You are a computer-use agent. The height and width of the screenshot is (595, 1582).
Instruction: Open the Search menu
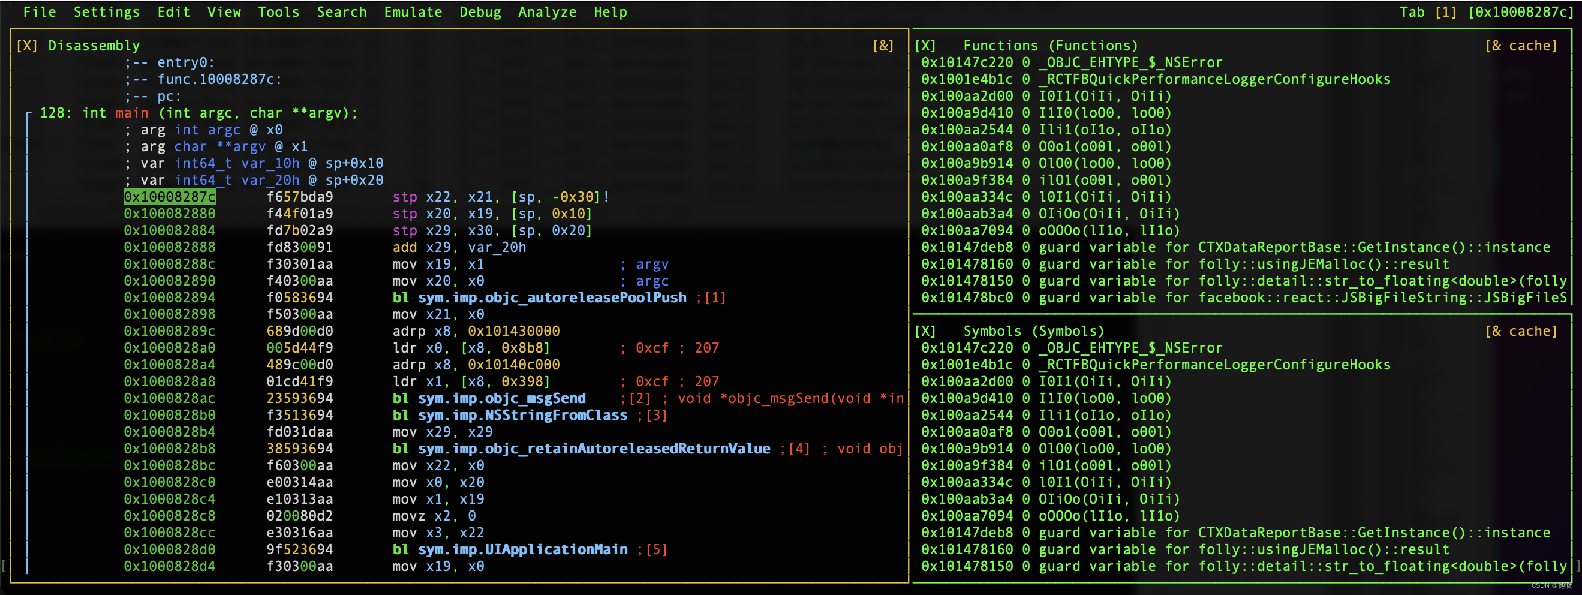tap(342, 11)
